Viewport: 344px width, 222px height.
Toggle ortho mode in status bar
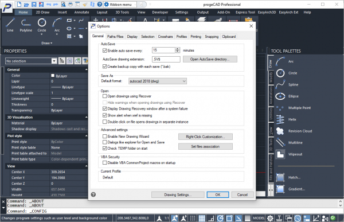211,218
